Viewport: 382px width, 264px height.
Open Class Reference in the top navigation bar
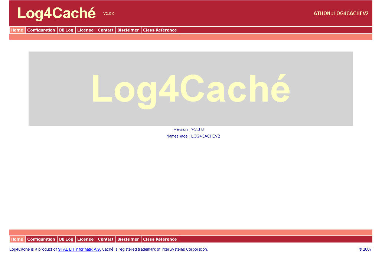pos(160,30)
